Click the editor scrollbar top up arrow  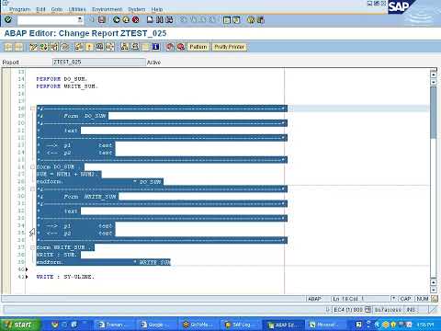click(434, 74)
